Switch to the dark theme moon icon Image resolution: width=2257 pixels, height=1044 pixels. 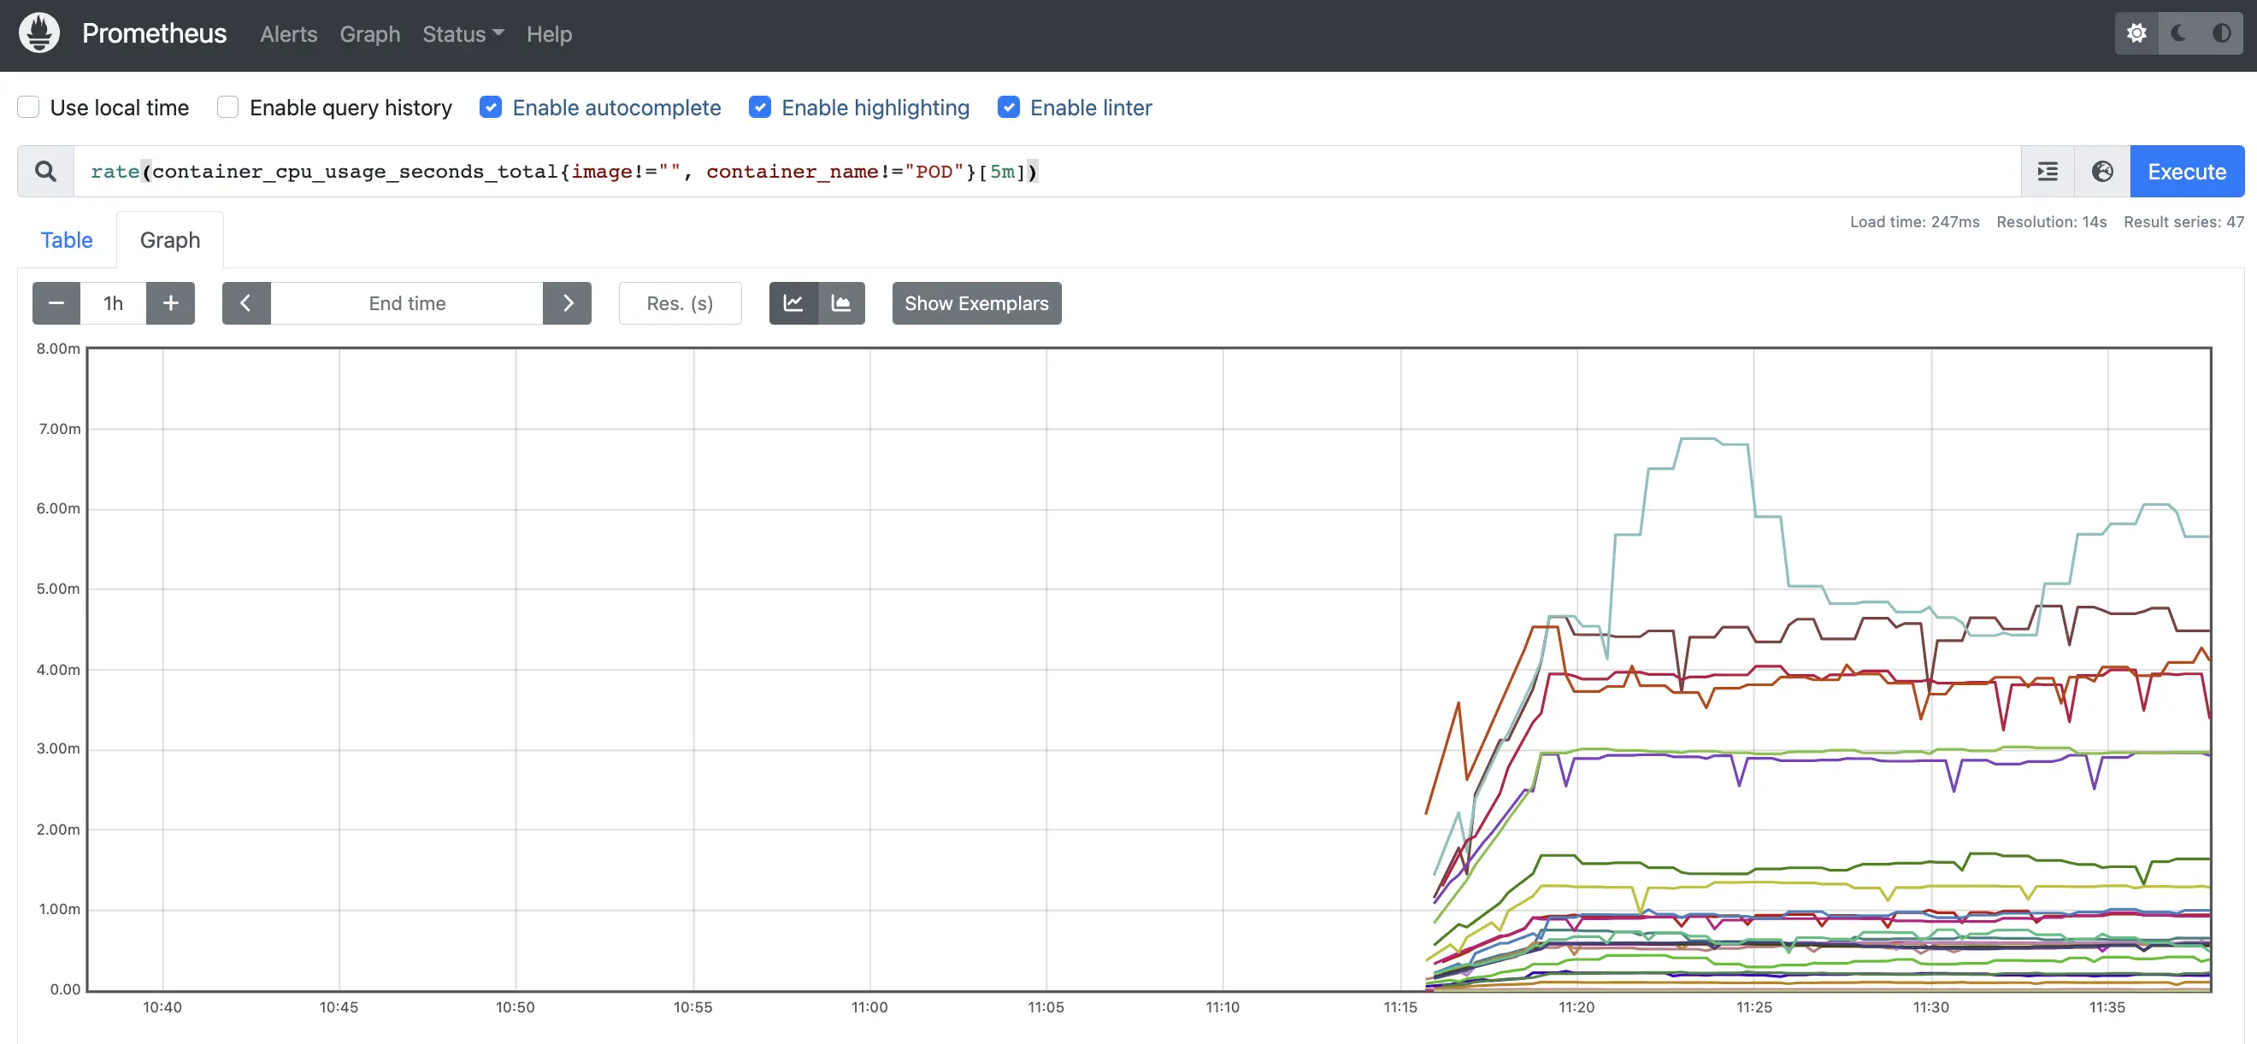[x=2179, y=33]
